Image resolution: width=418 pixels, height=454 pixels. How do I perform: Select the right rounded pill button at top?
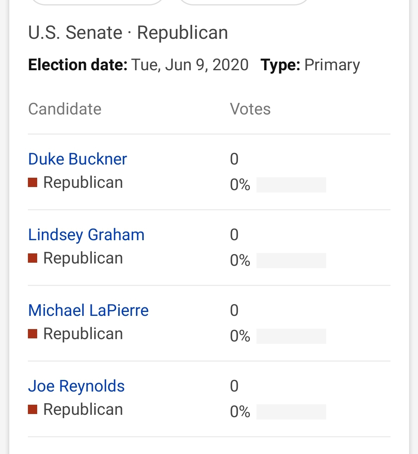(x=244, y=2)
